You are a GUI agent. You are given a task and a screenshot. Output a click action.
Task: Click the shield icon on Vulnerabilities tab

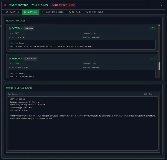(43, 12)
